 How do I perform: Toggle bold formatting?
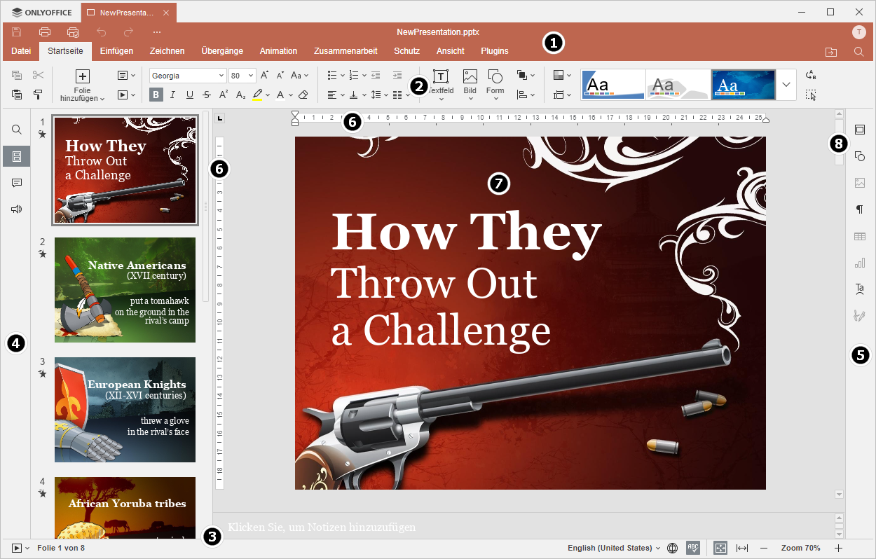coord(156,95)
